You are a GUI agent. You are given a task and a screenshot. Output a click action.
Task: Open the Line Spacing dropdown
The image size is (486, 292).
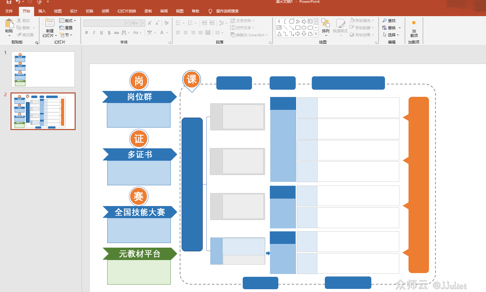pos(223,23)
